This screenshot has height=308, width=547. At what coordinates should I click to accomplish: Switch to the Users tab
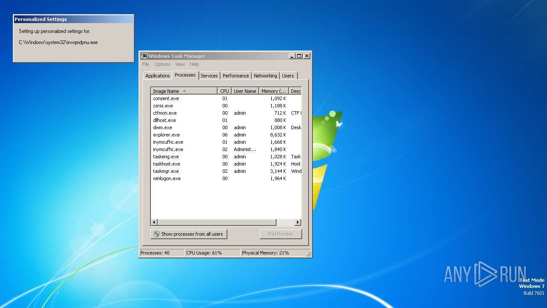pos(288,76)
